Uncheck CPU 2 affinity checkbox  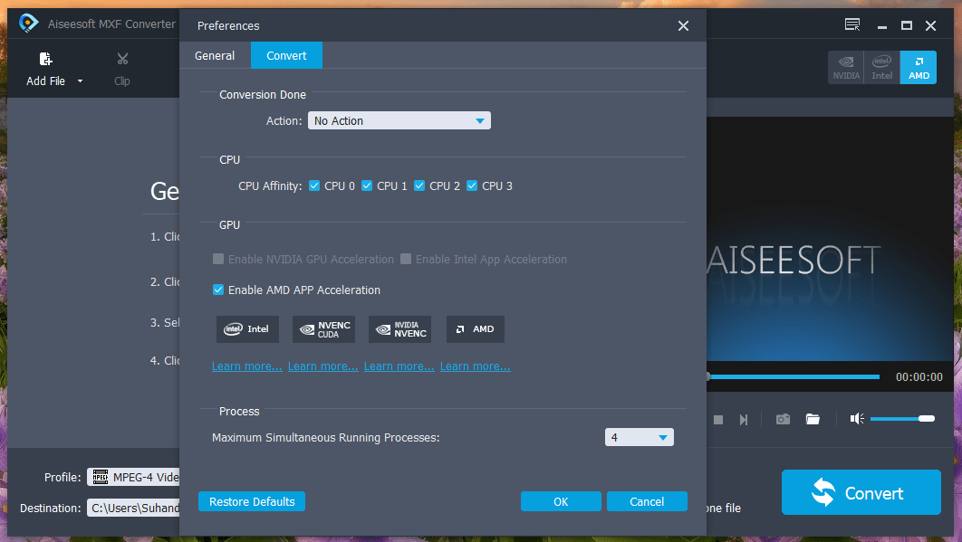coord(419,185)
